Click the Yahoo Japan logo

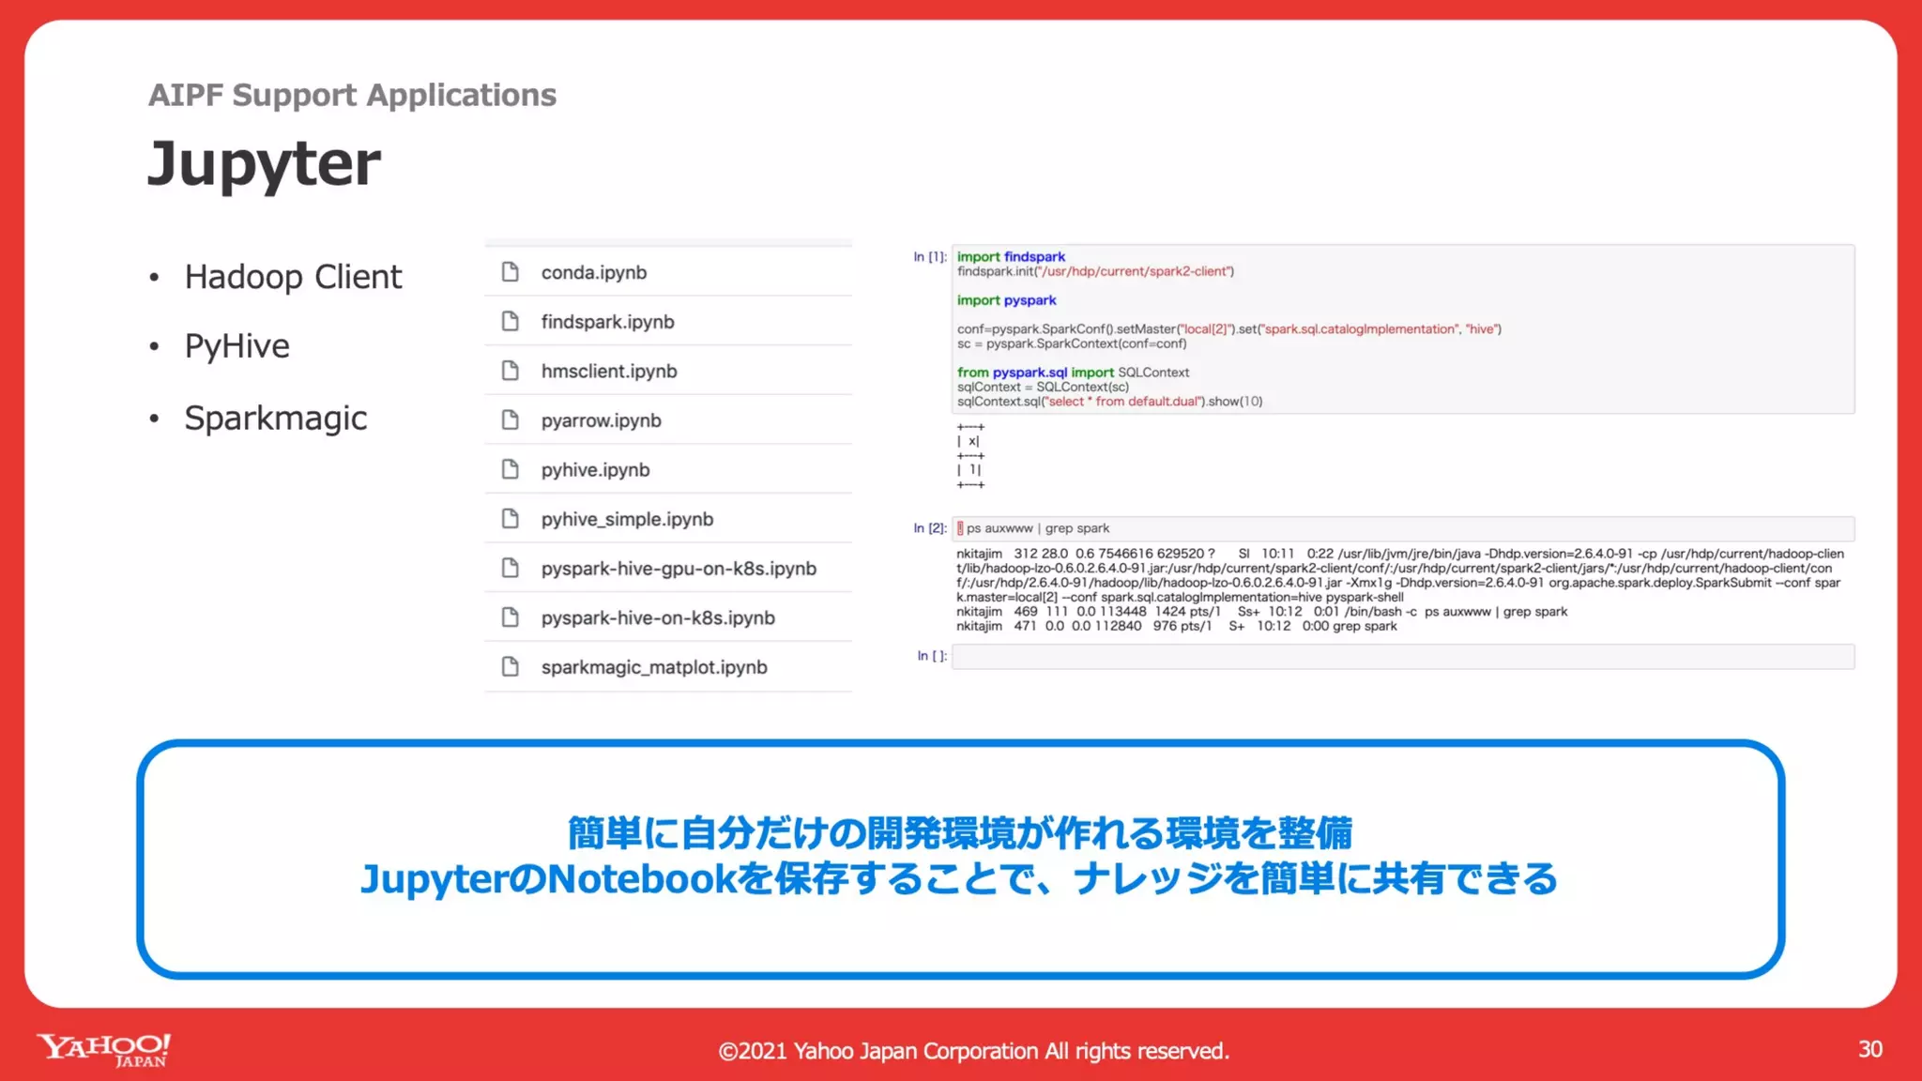pyautogui.click(x=103, y=1049)
